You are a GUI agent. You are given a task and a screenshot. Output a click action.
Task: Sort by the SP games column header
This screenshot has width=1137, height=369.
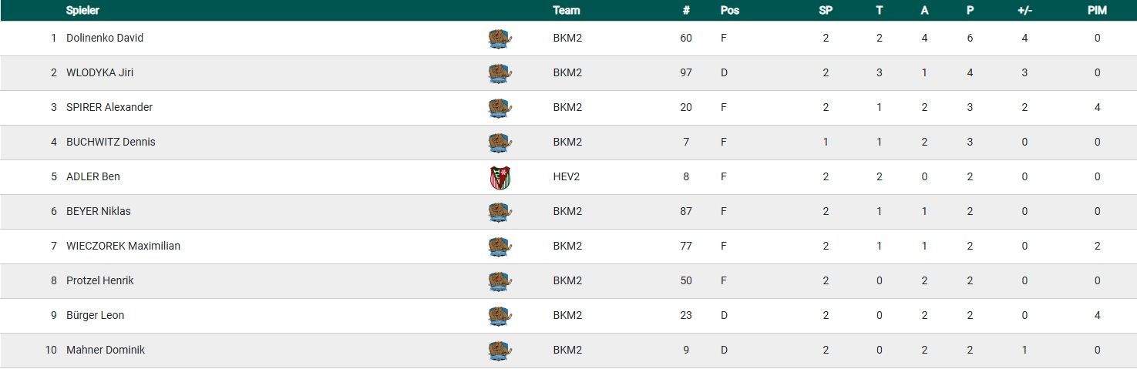pyautogui.click(x=826, y=10)
